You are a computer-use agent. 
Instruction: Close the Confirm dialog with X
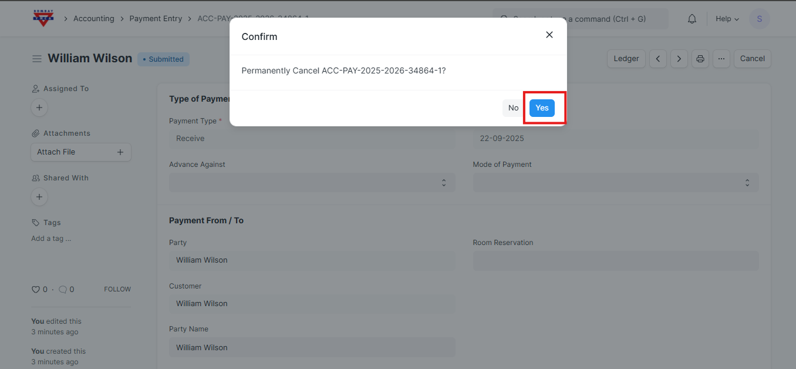tap(549, 35)
